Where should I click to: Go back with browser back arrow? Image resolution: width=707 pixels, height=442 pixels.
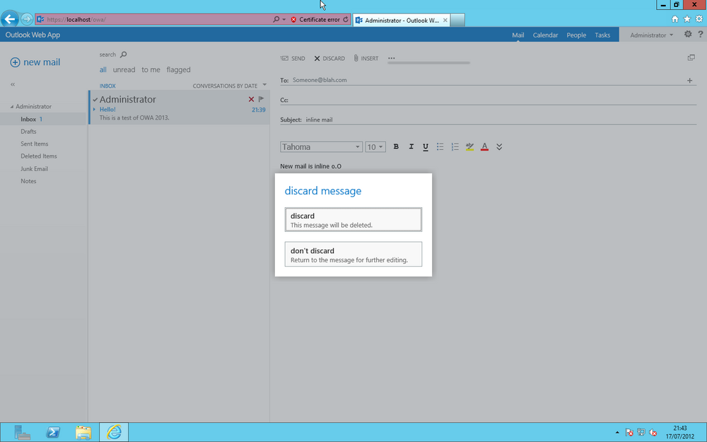click(9, 19)
